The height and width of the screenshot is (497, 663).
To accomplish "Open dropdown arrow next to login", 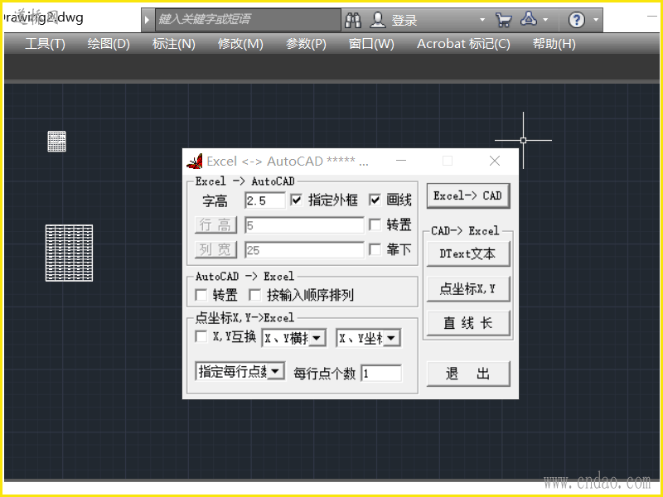I will tap(482, 20).
